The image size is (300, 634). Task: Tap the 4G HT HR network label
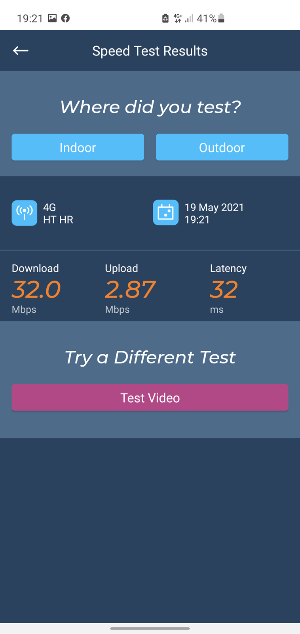click(58, 213)
